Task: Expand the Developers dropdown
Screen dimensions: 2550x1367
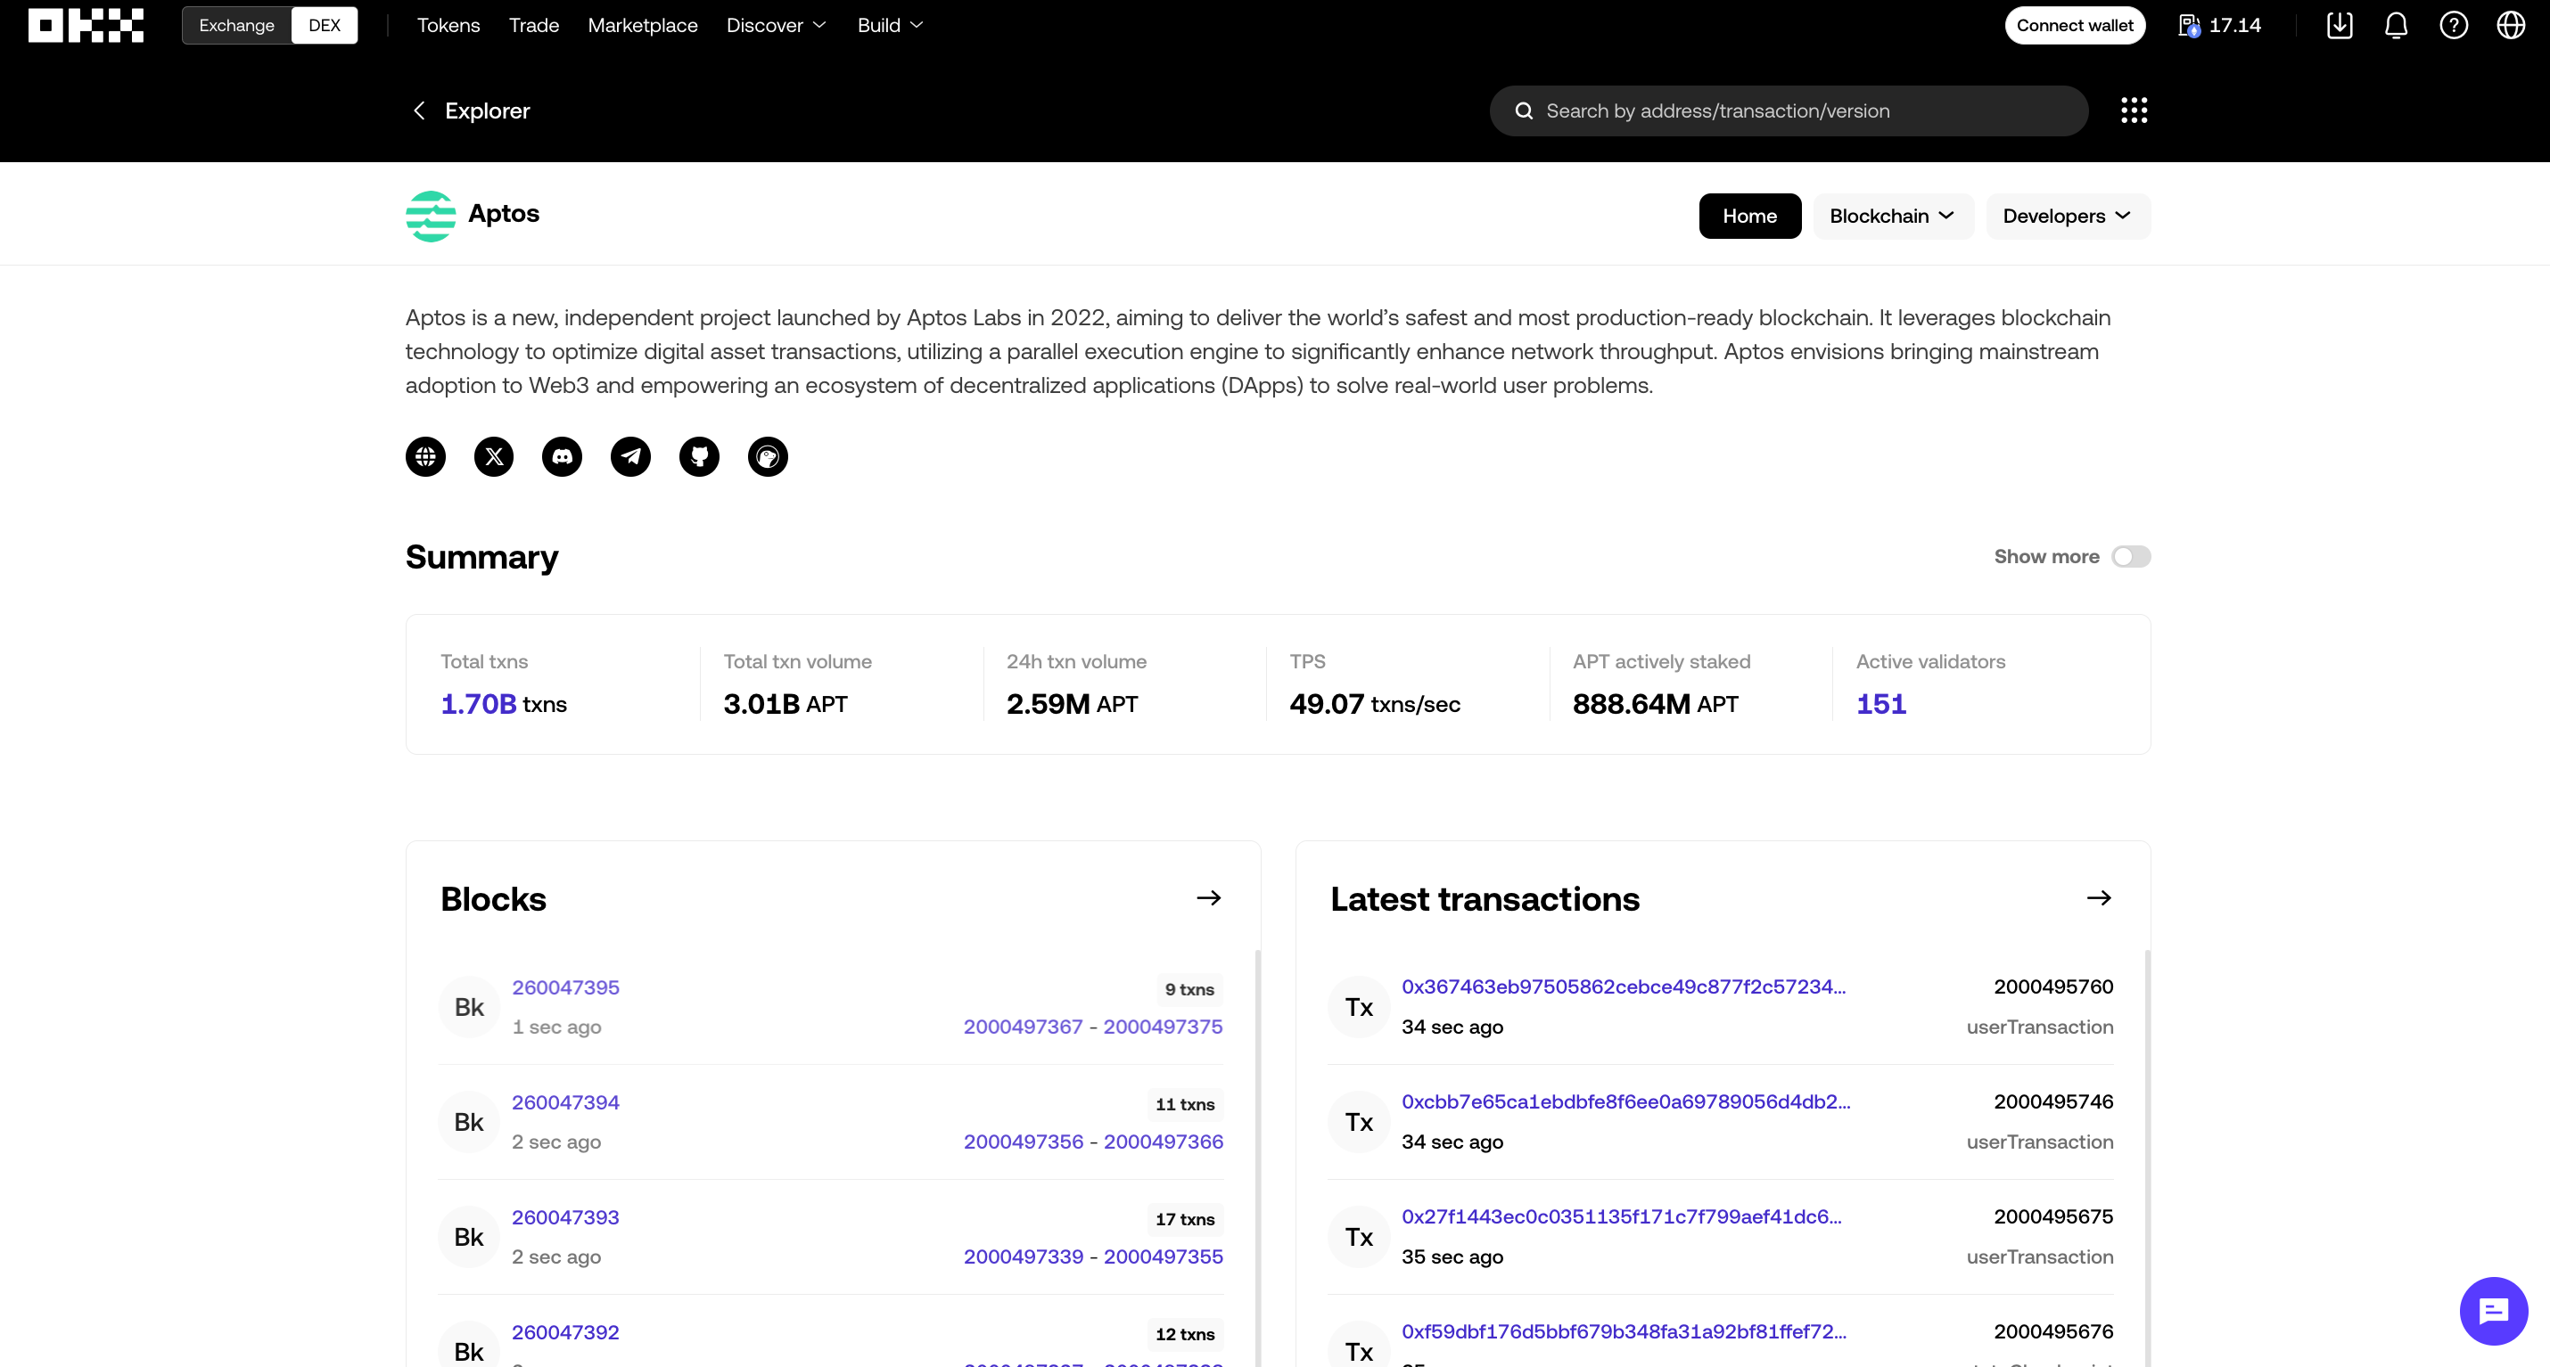Action: 2067,216
